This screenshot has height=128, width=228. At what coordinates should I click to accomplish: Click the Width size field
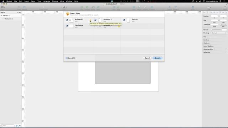tap(214, 20)
